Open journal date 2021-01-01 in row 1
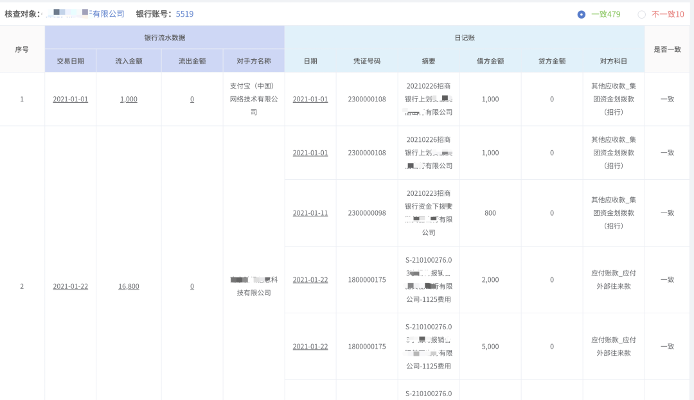Image resolution: width=694 pixels, height=400 pixels. click(x=310, y=99)
